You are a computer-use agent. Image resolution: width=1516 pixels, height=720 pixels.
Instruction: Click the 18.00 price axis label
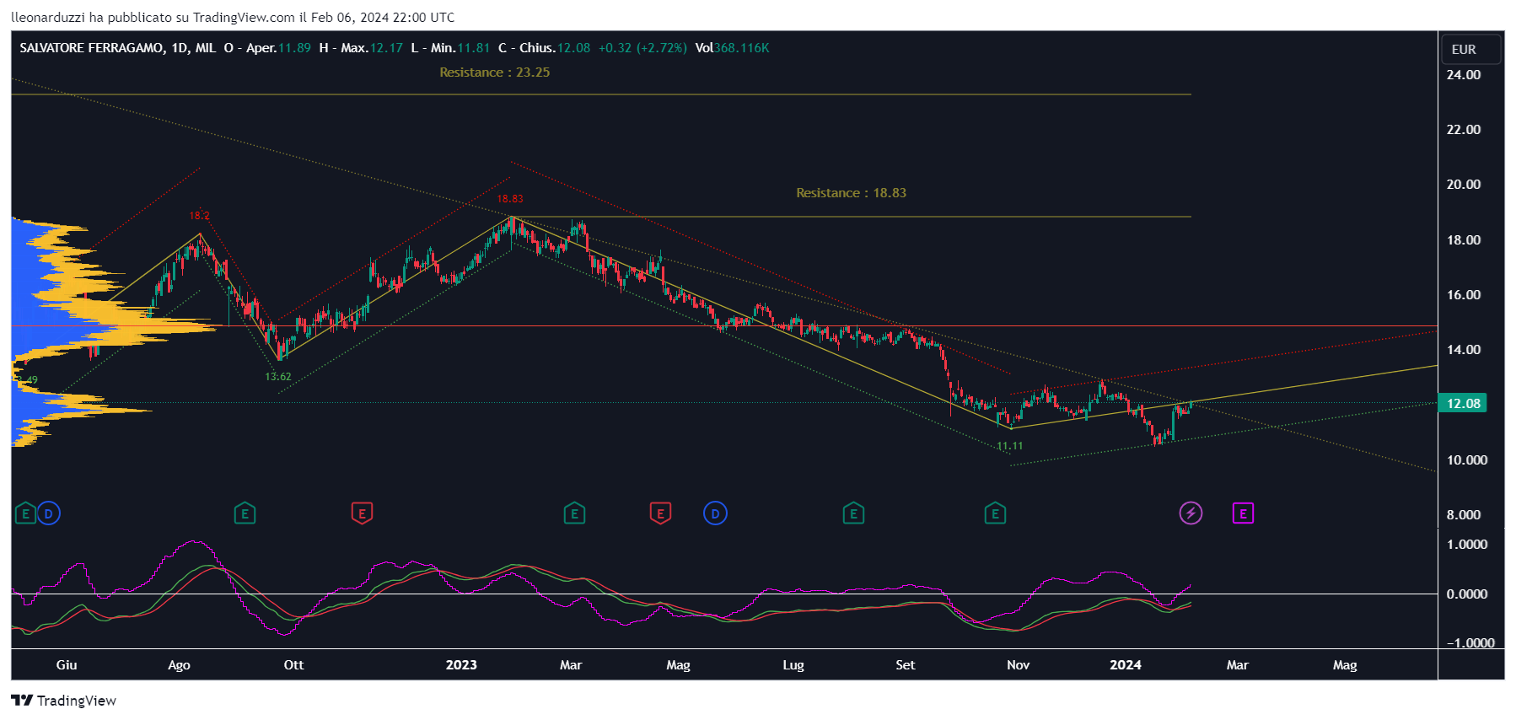(x=1464, y=240)
